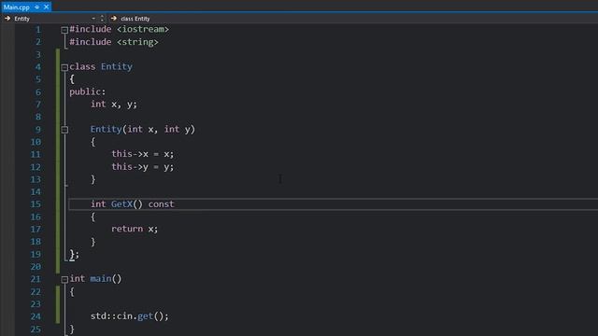Viewport: 598px width, 336px height.
Task: Click the Entity class name on line 4
Action: click(117, 66)
